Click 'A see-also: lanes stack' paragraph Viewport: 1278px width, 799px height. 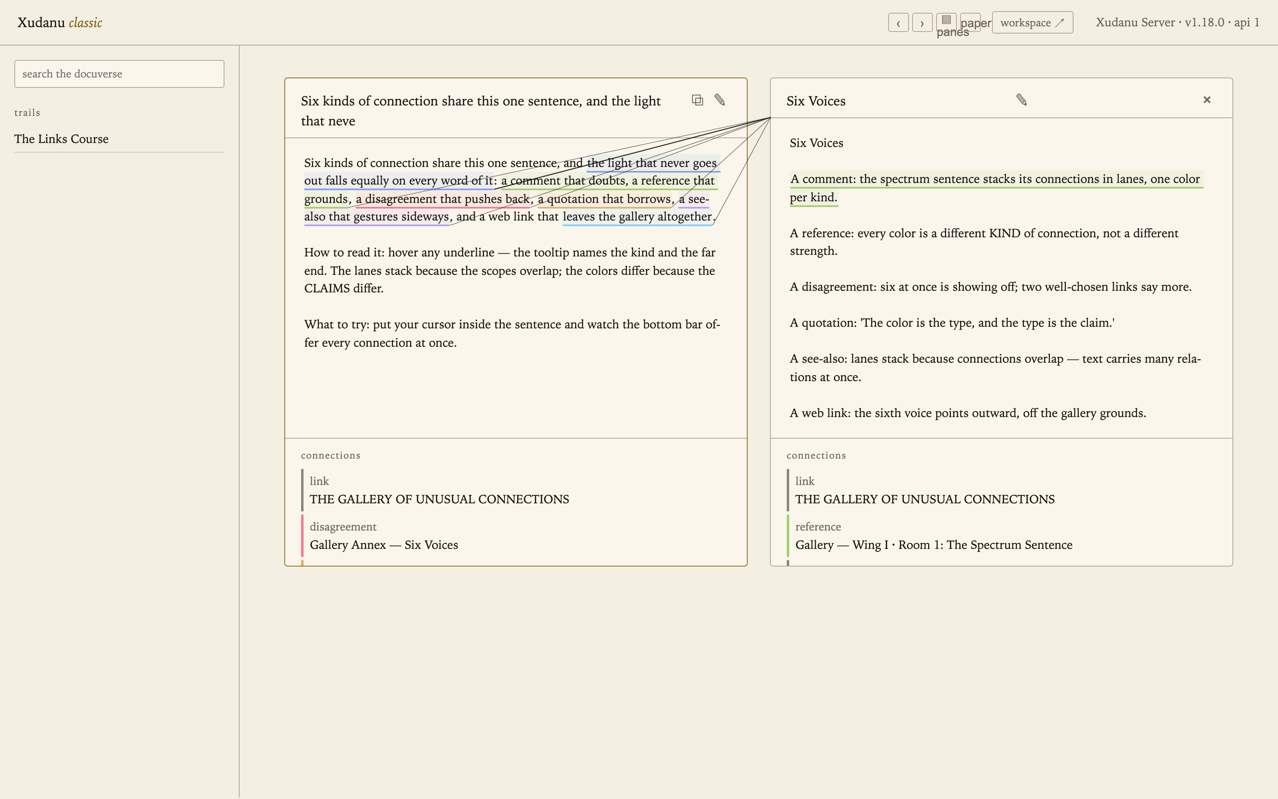point(996,368)
